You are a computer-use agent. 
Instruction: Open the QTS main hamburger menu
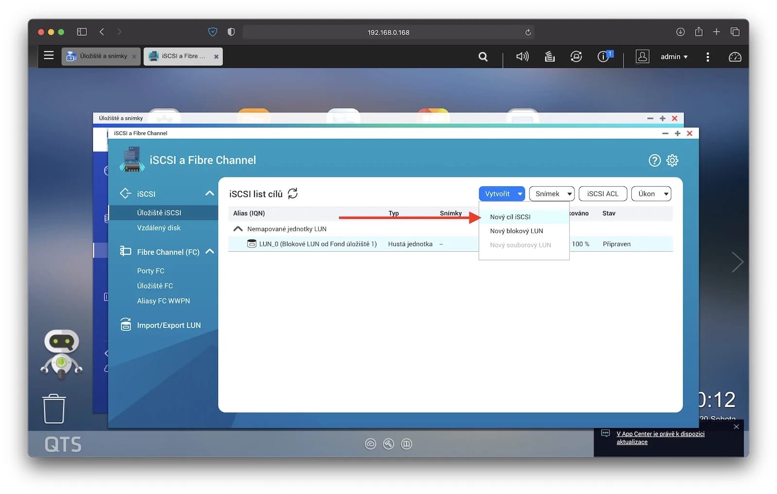coord(49,55)
